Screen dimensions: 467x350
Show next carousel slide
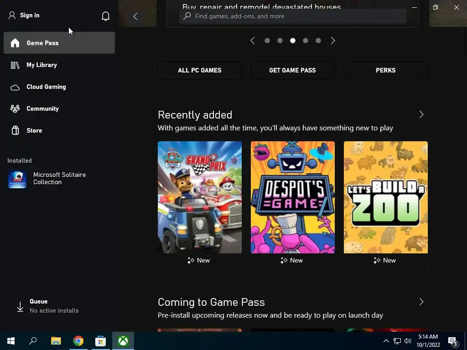pos(333,41)
